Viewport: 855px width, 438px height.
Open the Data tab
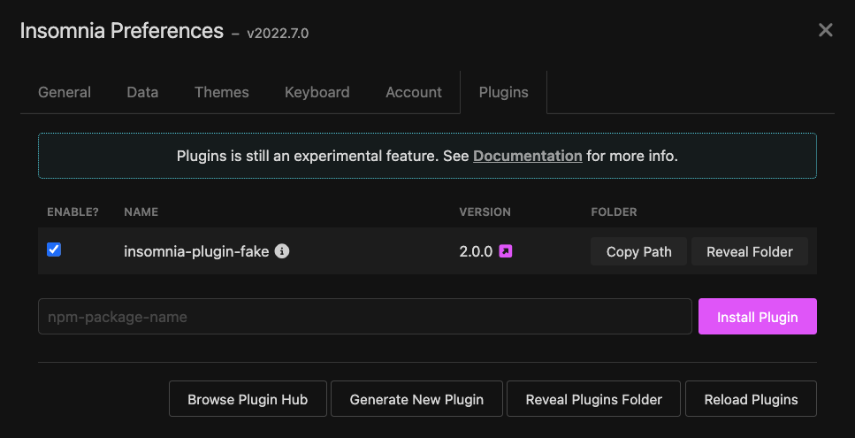pyautogui.click(x=142, y=92)
